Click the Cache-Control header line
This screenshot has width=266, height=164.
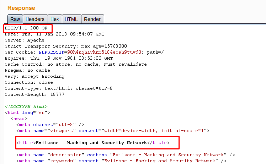76,64
